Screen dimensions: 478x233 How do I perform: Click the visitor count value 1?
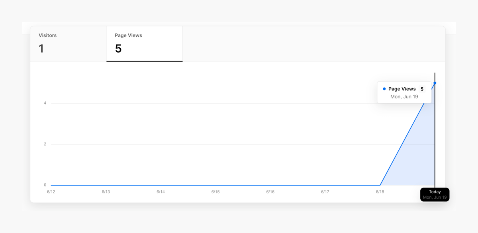point(41,49)
